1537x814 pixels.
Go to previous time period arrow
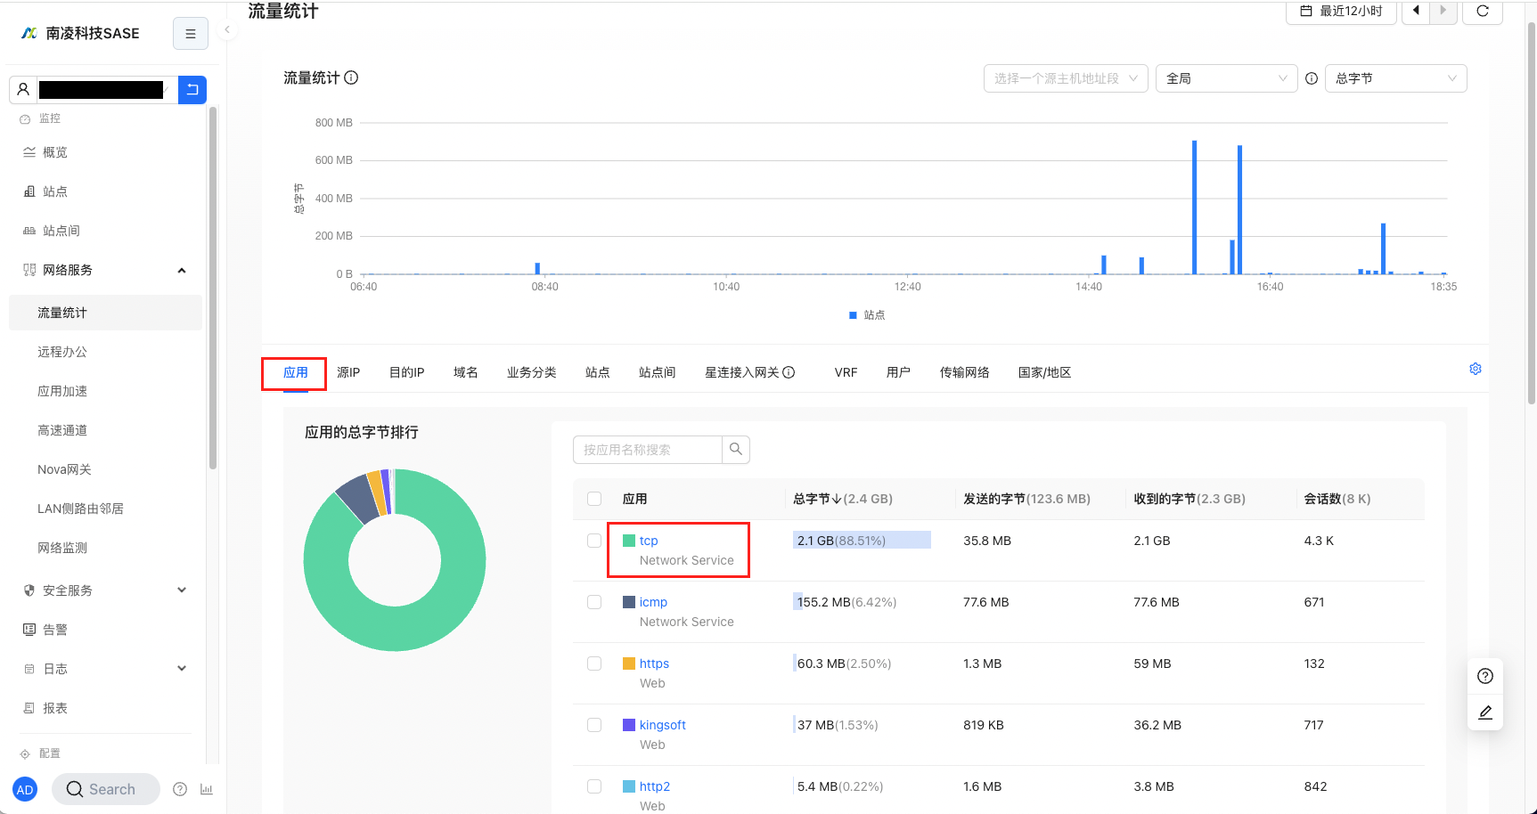point(1416,12)
